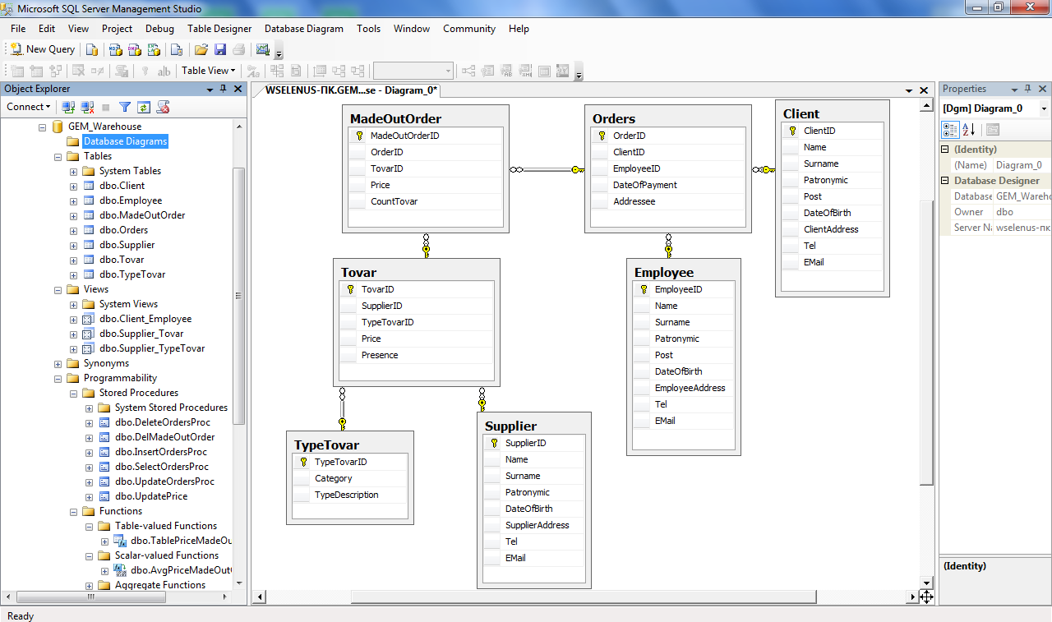The image size is (1052, 622).
Task: Select the dbo.Supplier_Tovar view in tree
Action: point(141,334)
